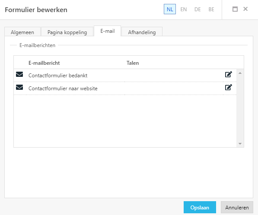Switch language to NL
Screen dimensions: 258x215
170,9
